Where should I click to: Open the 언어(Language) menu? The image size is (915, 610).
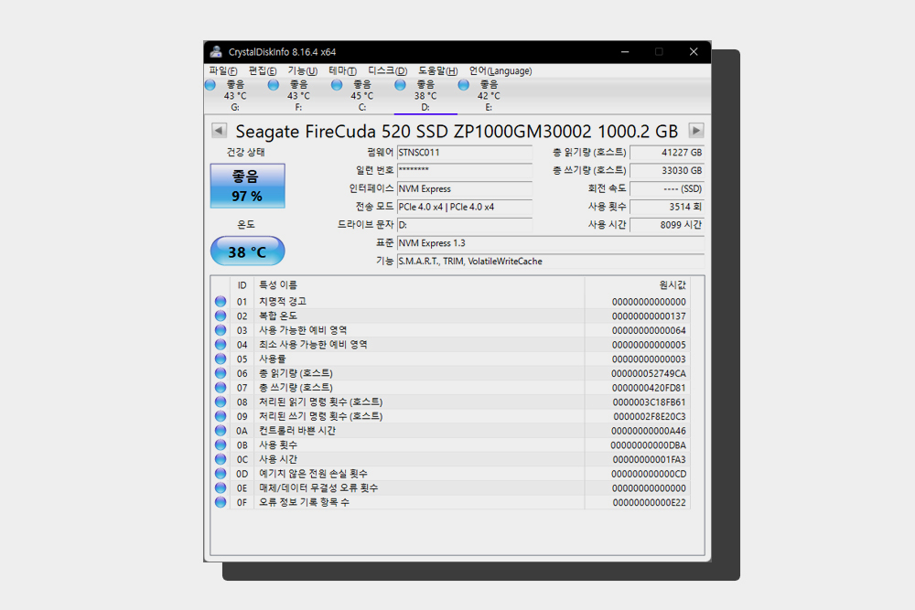click(501, 70)
